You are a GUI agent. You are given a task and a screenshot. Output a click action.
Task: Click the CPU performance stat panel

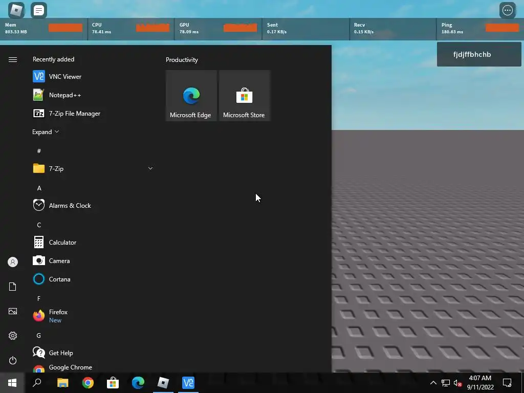click(x=130, y=29)
